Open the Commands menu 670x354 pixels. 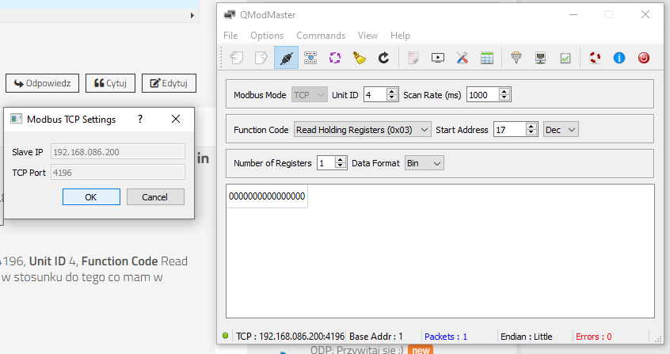click(321, 36)
